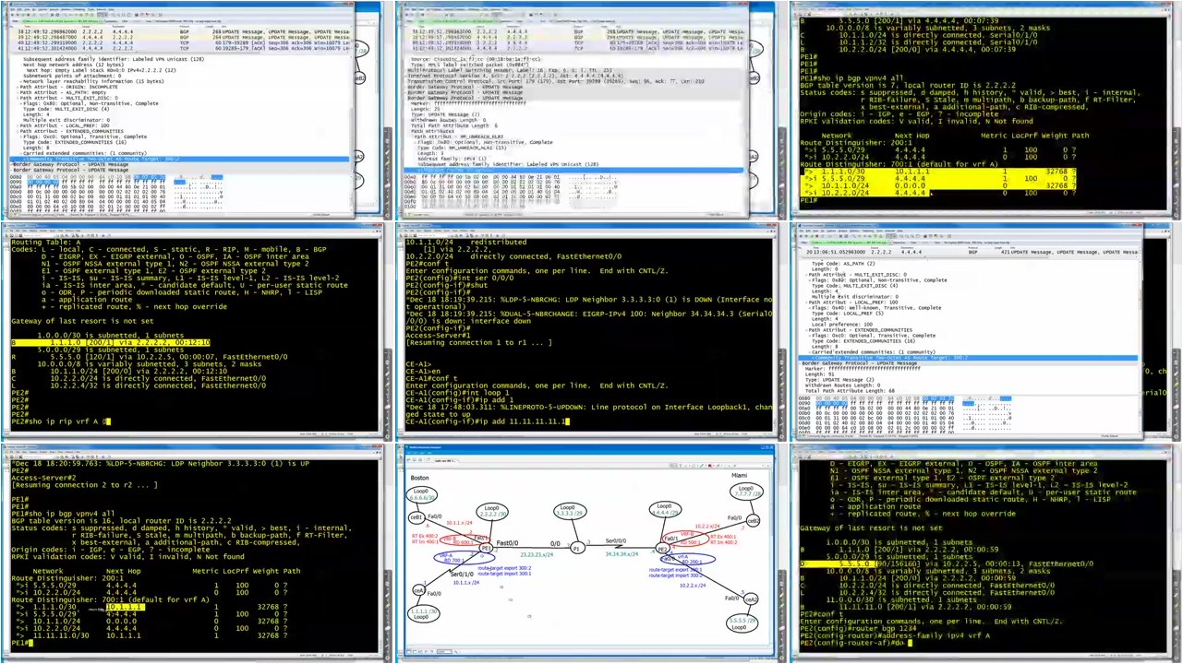
Task: Select the Loop0 7.7.7.7/28 ellipse
Action: point(745,492)
